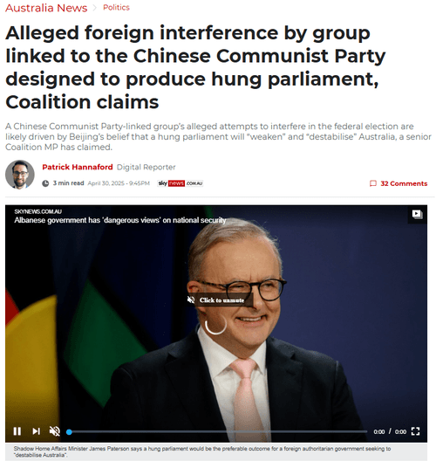Click the video title about 'dangerous views'
The image size is (436, 468).
pos(120,220)
